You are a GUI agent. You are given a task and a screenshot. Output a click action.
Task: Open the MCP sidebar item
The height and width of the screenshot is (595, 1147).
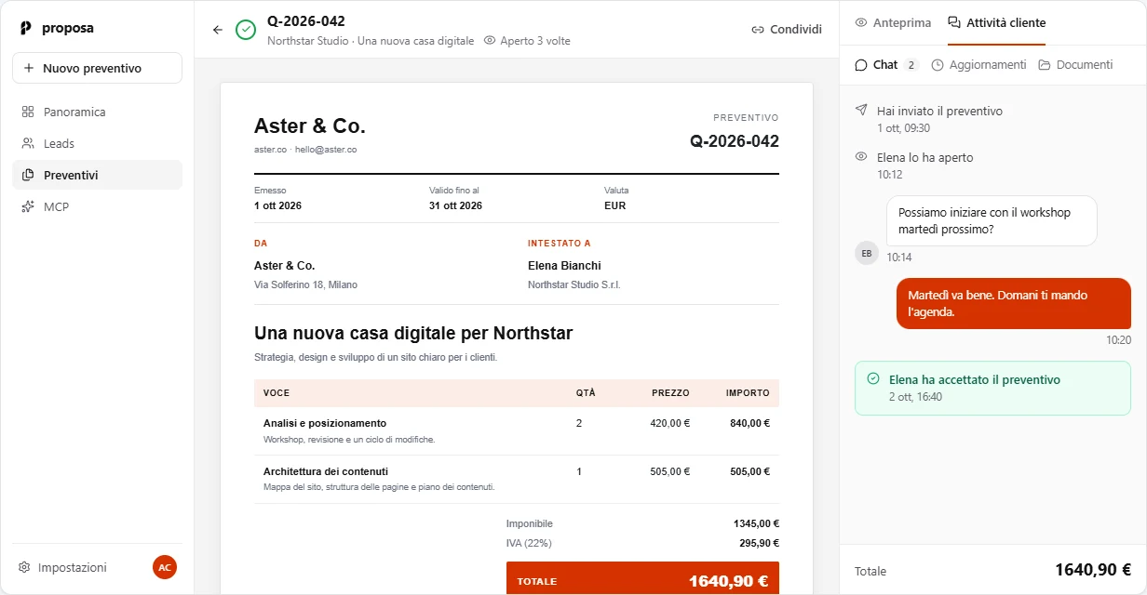pyautogui.click(x=97, y=206)
